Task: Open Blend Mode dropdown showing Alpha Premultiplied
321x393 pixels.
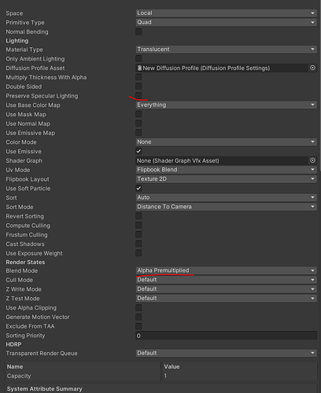Action: (227, 270)
